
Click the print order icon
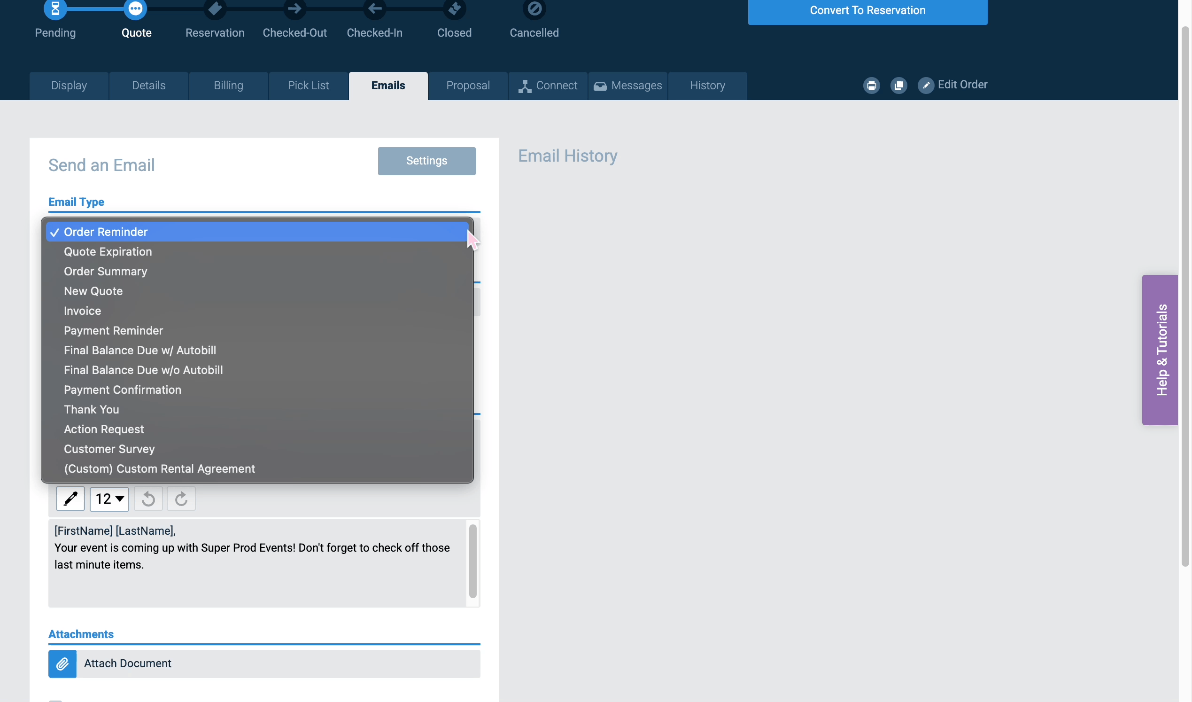click(871, 85)
